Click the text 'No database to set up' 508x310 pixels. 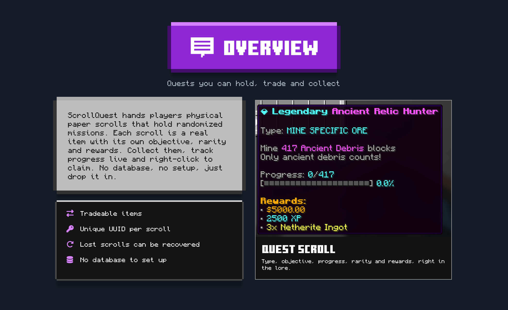123,260
